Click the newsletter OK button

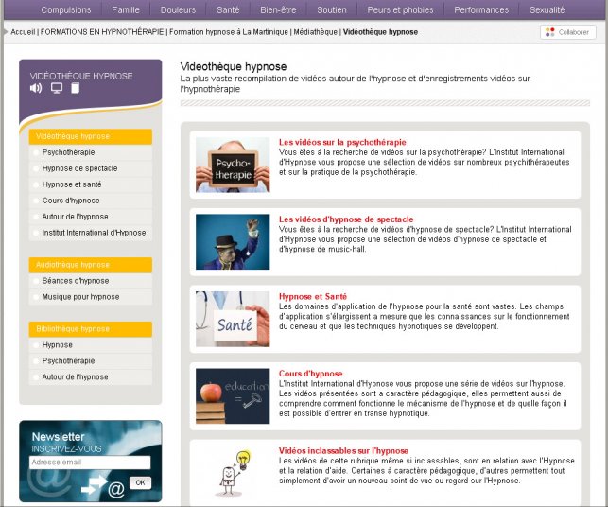tap(139, 482)
